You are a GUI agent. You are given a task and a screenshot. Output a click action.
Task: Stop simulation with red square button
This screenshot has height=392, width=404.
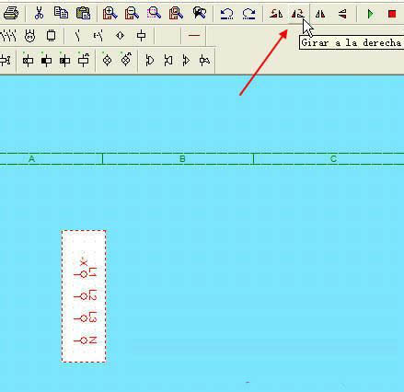coord(392,14)
